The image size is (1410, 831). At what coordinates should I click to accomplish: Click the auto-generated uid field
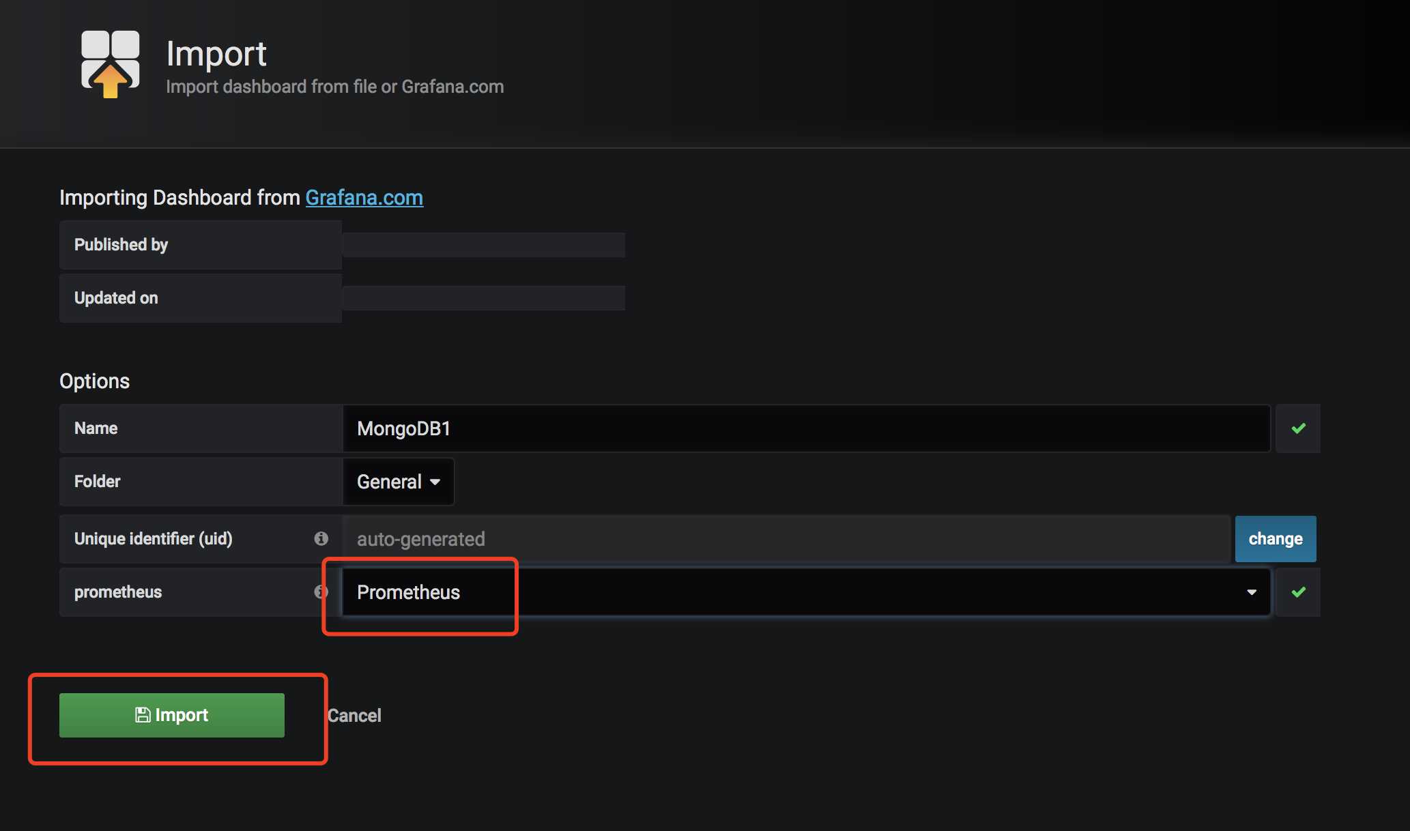pyautogui.click(x=786, y=539)
